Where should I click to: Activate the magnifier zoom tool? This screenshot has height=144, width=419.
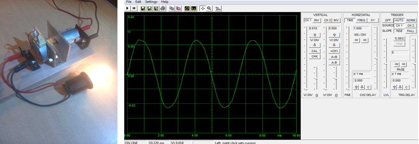(x=209, y=8)
